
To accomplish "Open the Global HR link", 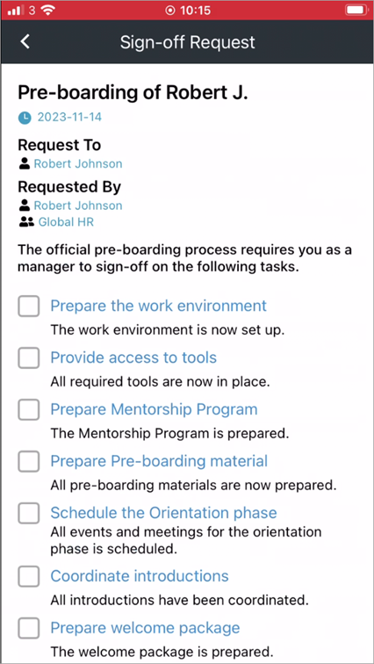I will coord(66,222).
